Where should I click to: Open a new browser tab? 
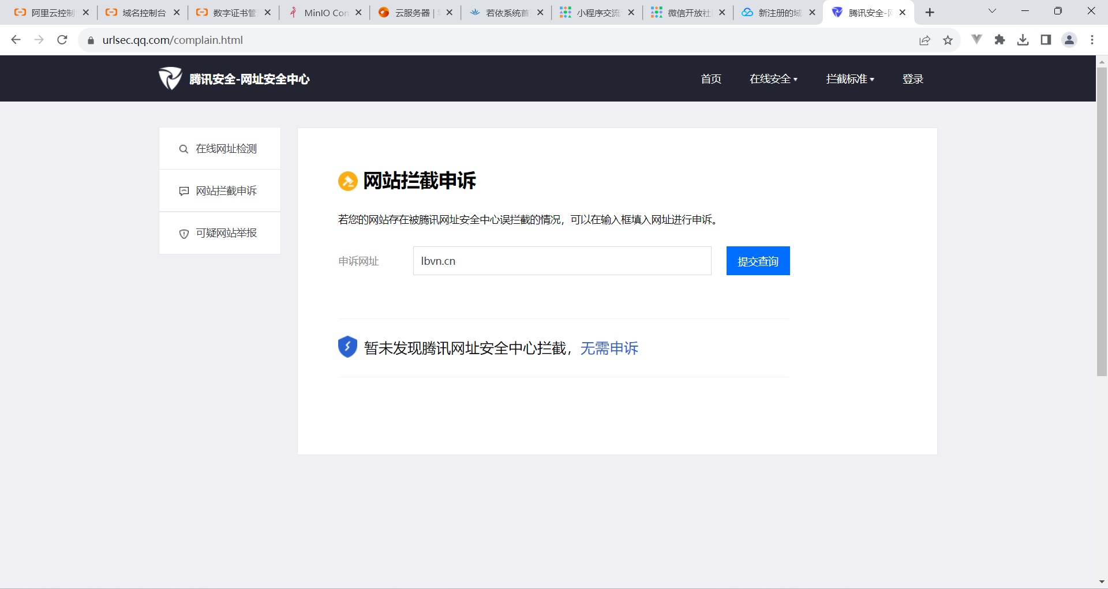930,13
